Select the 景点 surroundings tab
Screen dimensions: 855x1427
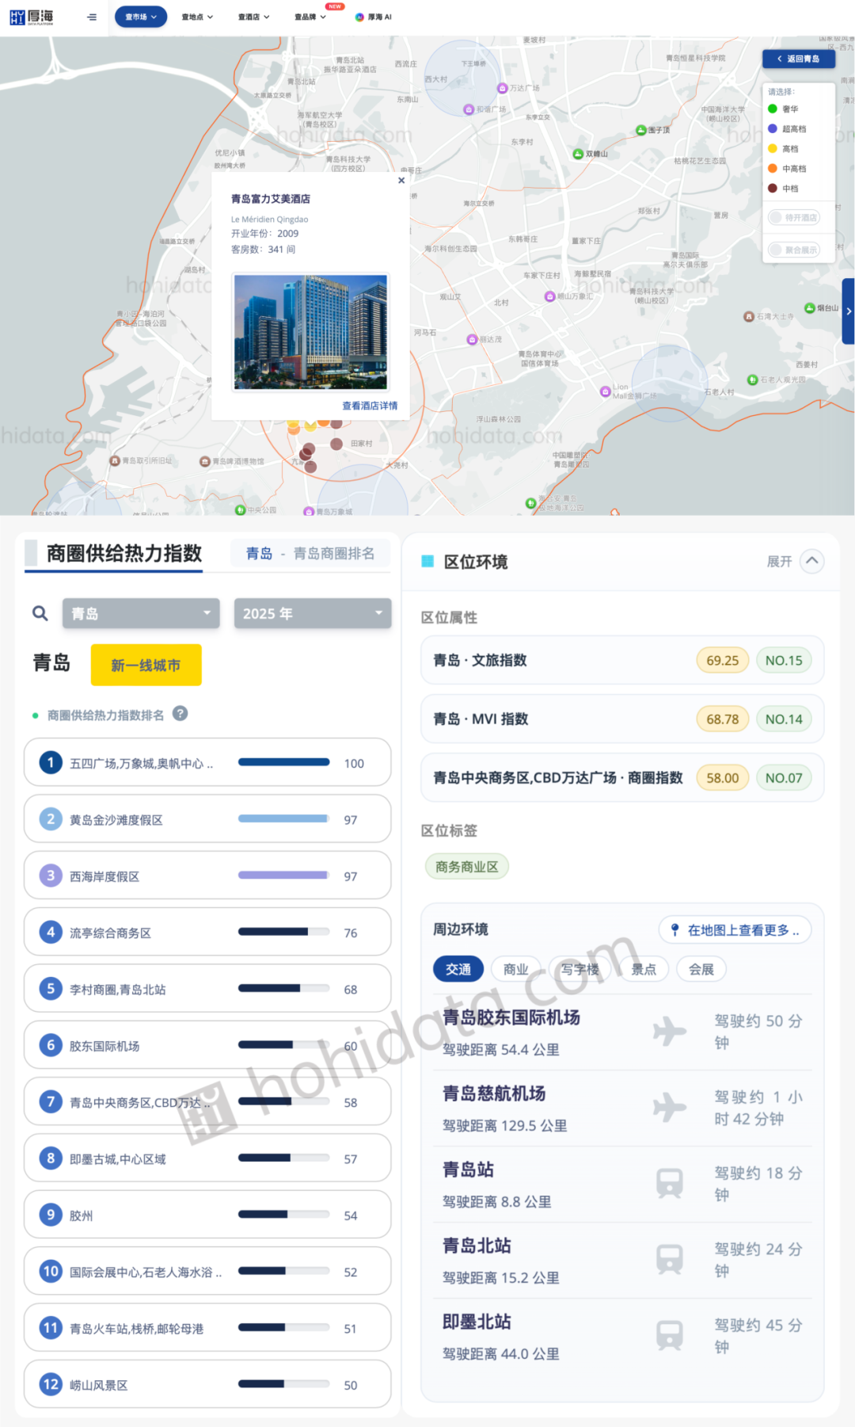pyautogui.click(x=644, y=969)
